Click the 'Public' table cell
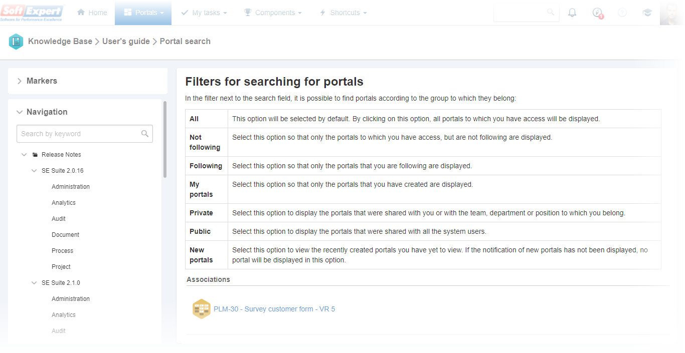685x353 pixels. [x=207, y=231]
